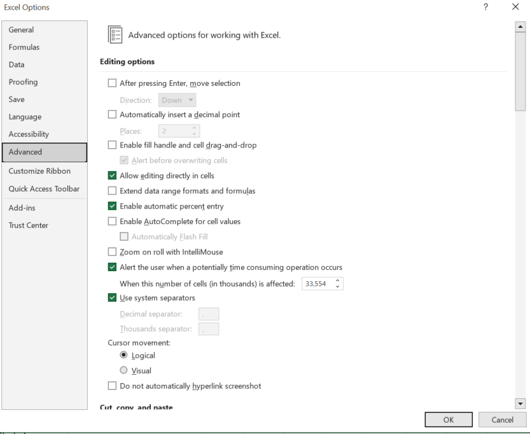Image resolution: width=530 pixels, height=434 pixels.
Task: Disable "Enable automatic percent entry"
Action: click(x=112, y=206)
